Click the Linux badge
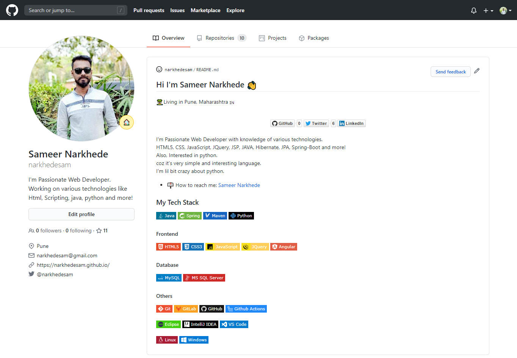 pos(167,340)
